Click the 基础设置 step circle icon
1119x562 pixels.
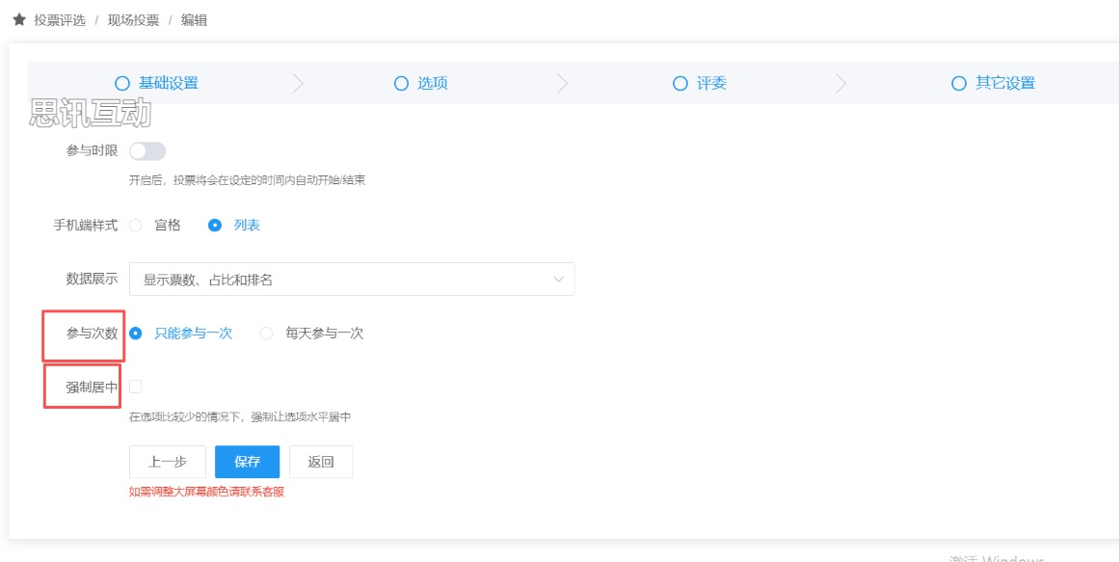[x=122, y=84]
